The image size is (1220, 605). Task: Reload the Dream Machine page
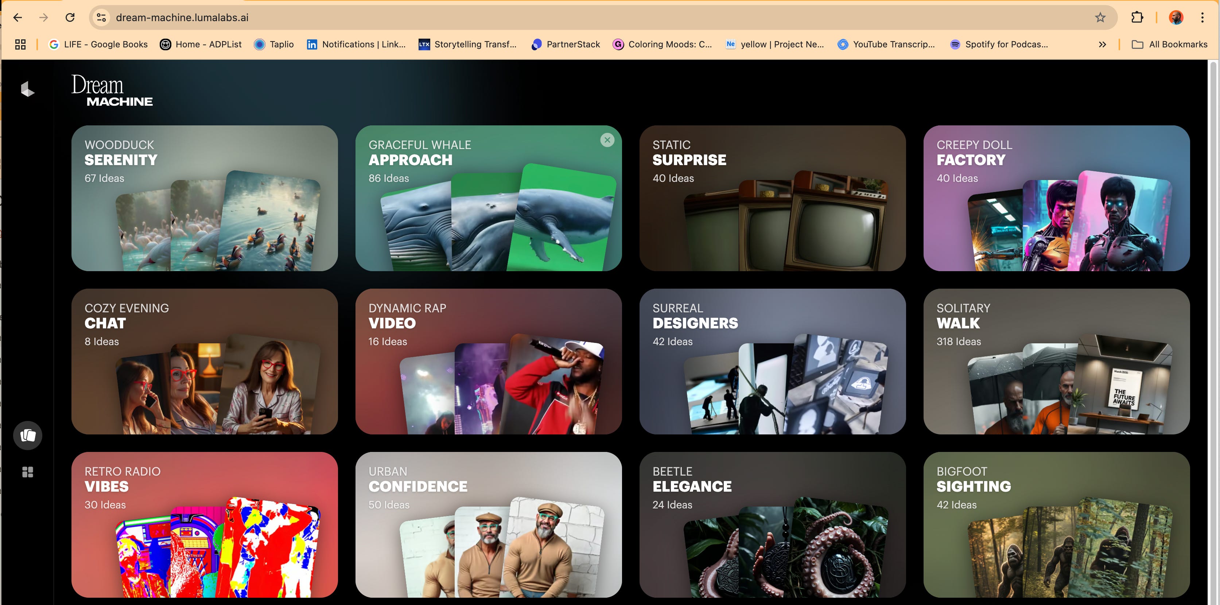(70, 17)
